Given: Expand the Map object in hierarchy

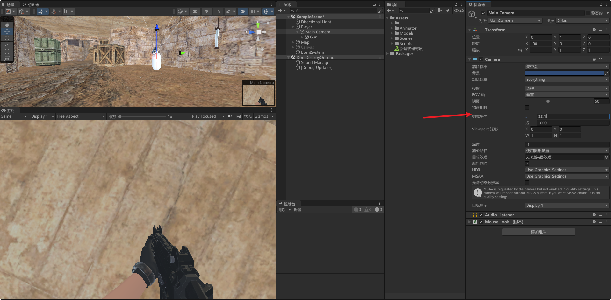Looking at the screenshot, I should click(293, 42).
